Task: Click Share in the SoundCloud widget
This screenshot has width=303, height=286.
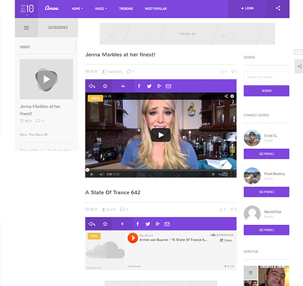Action: 226,240
